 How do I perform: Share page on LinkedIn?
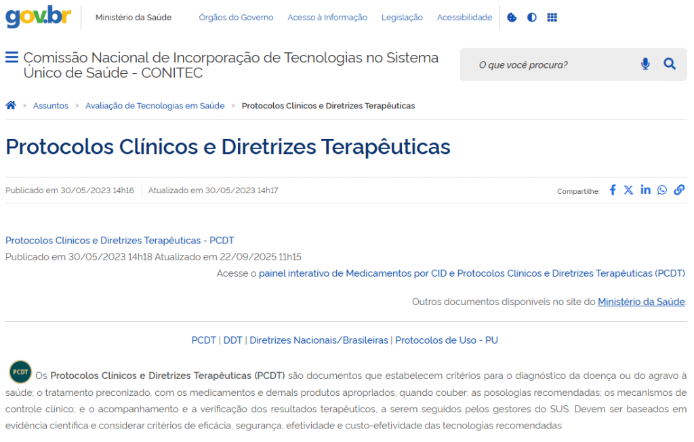pos(645,190)
